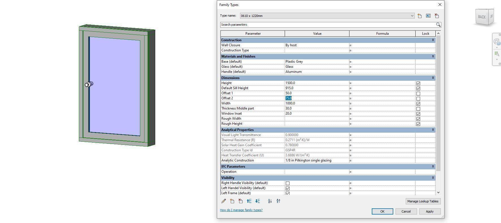Click the Search parameters field
This screenshot has width=501, height=223.
point(328,25)
